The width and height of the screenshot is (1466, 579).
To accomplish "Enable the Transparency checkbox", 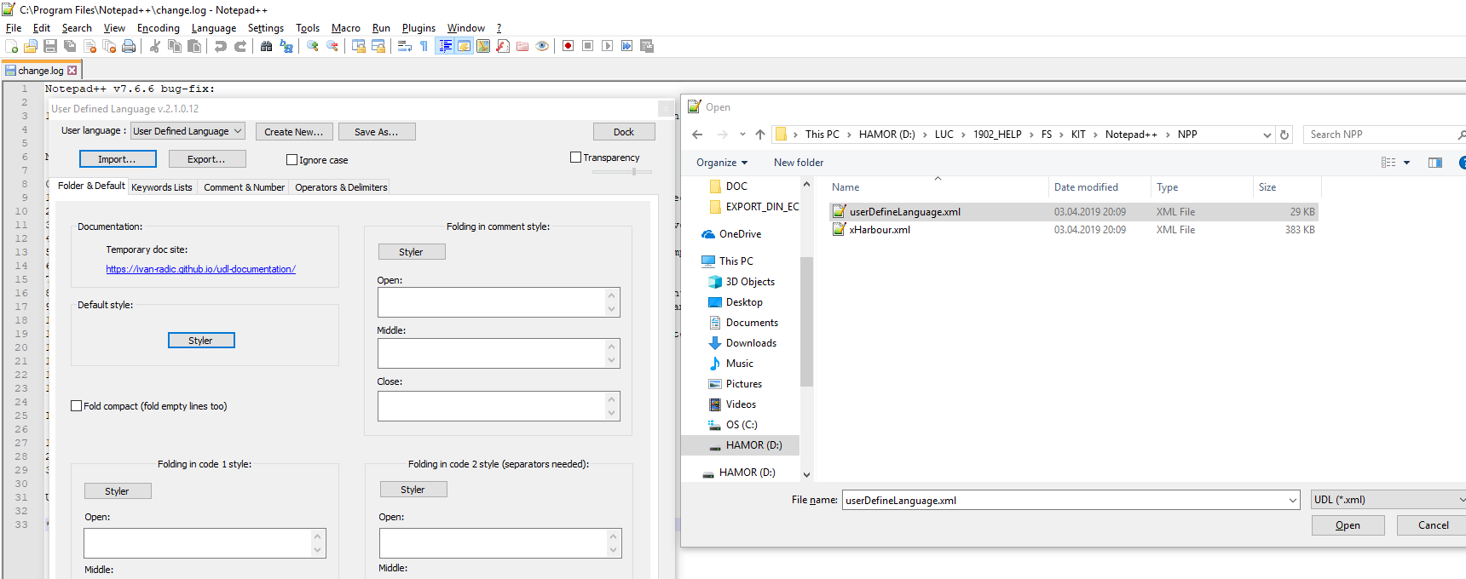I will click(575, 158).
